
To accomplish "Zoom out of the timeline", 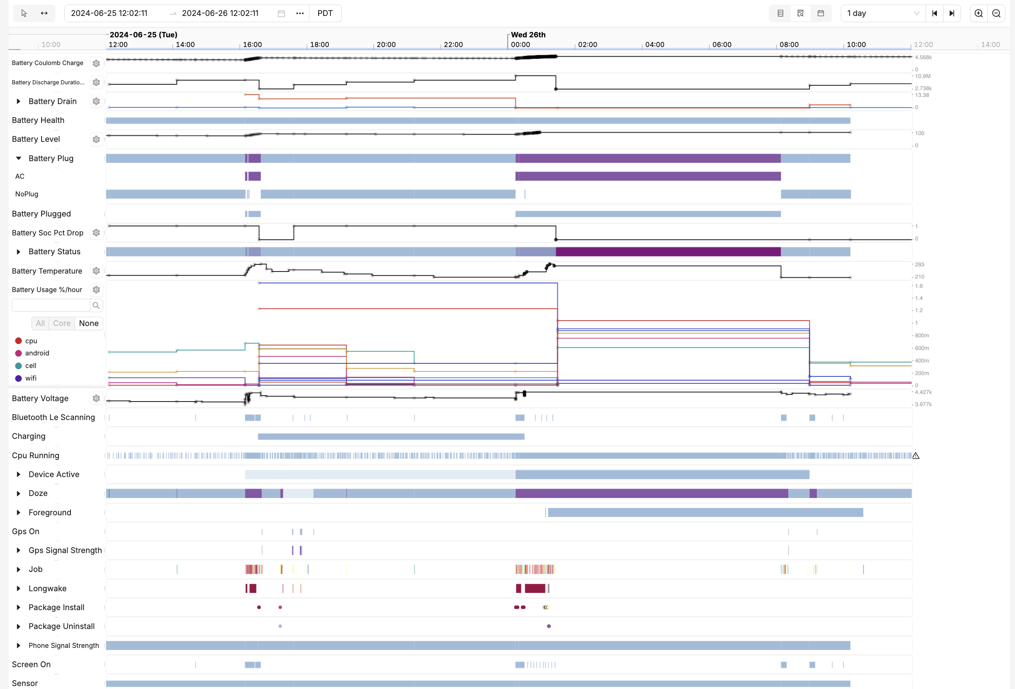I will tap(996, 13).
